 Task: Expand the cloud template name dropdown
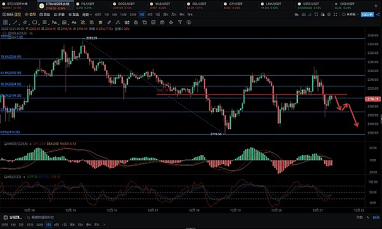click(351, 15)
